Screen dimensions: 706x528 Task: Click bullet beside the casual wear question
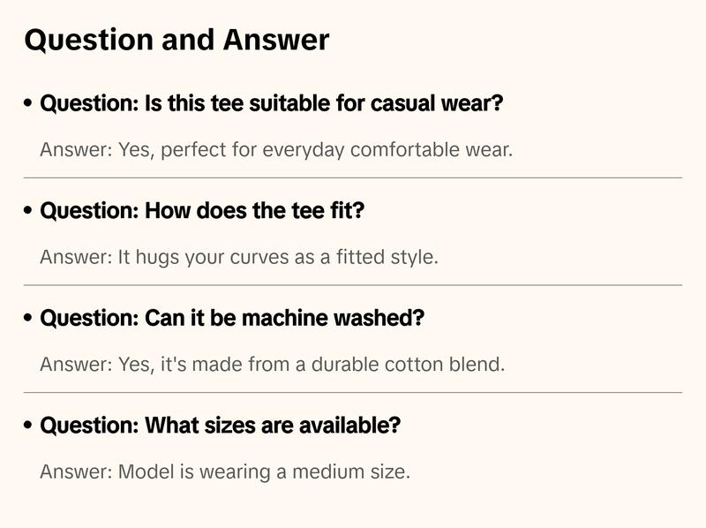(28, 104)
